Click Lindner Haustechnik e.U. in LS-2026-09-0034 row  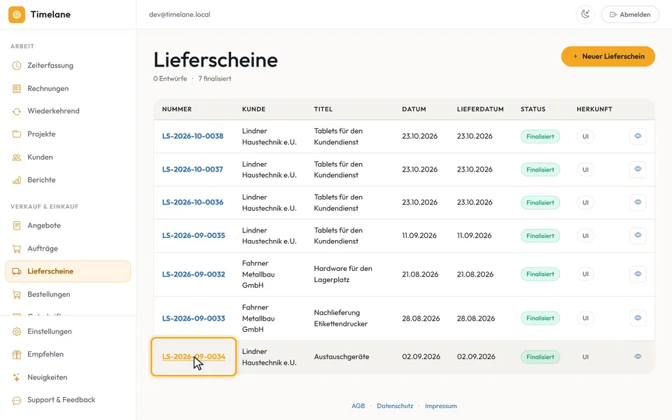point(269,356)
